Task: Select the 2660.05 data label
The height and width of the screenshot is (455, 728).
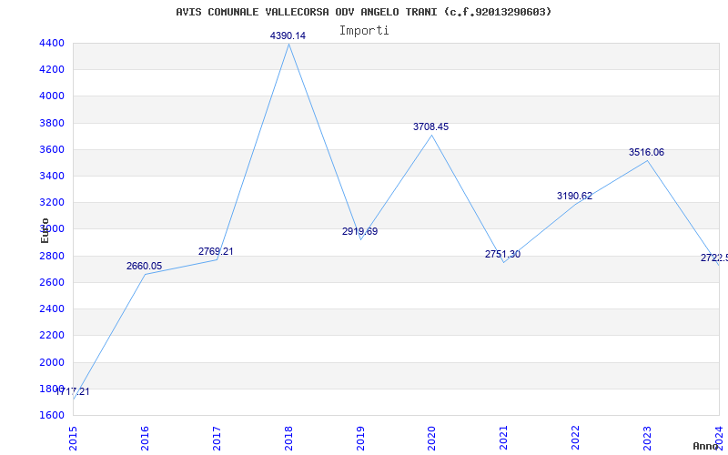Action: pos(144,266)
